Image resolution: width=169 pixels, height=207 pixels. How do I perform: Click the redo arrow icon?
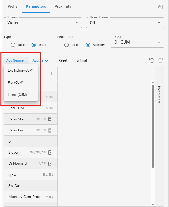tap(160, 60)
